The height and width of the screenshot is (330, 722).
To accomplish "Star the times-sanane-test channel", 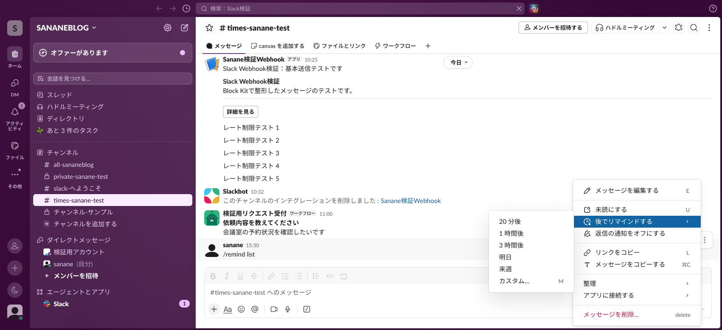I will (x=209, y=28).
